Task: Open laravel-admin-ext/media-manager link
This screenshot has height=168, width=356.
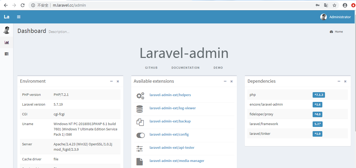Action: [177, 161]
